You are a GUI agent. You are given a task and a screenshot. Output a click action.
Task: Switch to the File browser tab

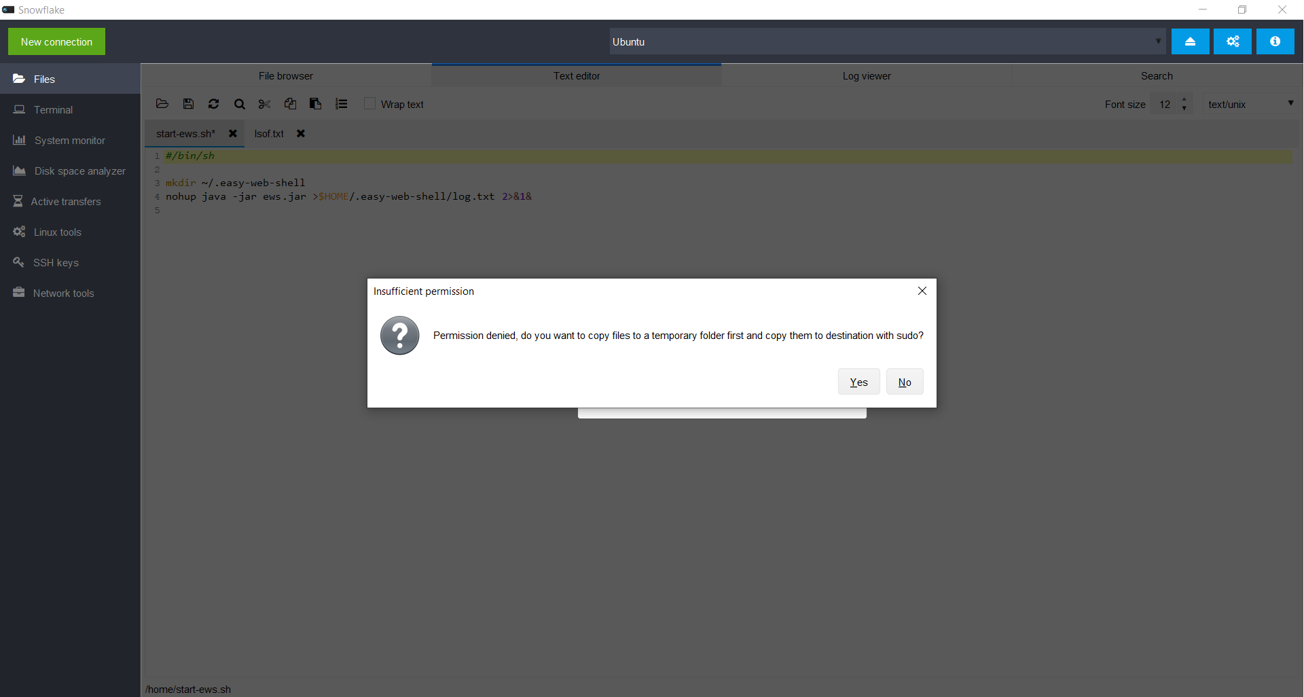285,75
